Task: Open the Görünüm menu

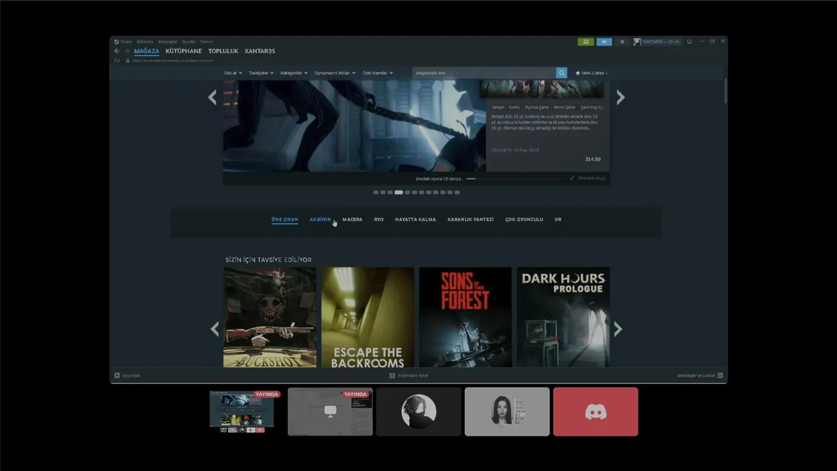Action: [145, 42]
